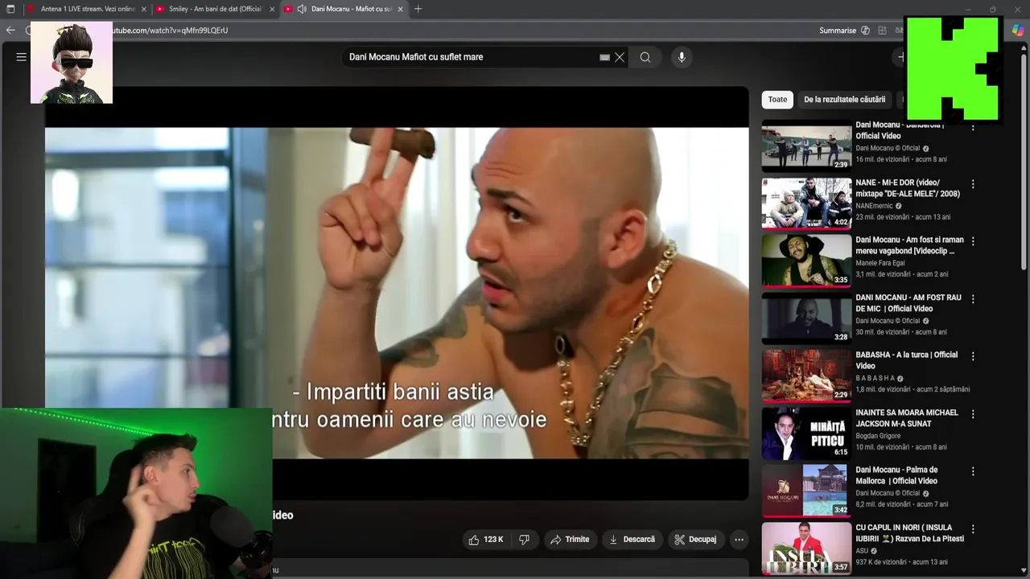
Task: Click Summarise in the browser address bar
Action: point(838,31)
